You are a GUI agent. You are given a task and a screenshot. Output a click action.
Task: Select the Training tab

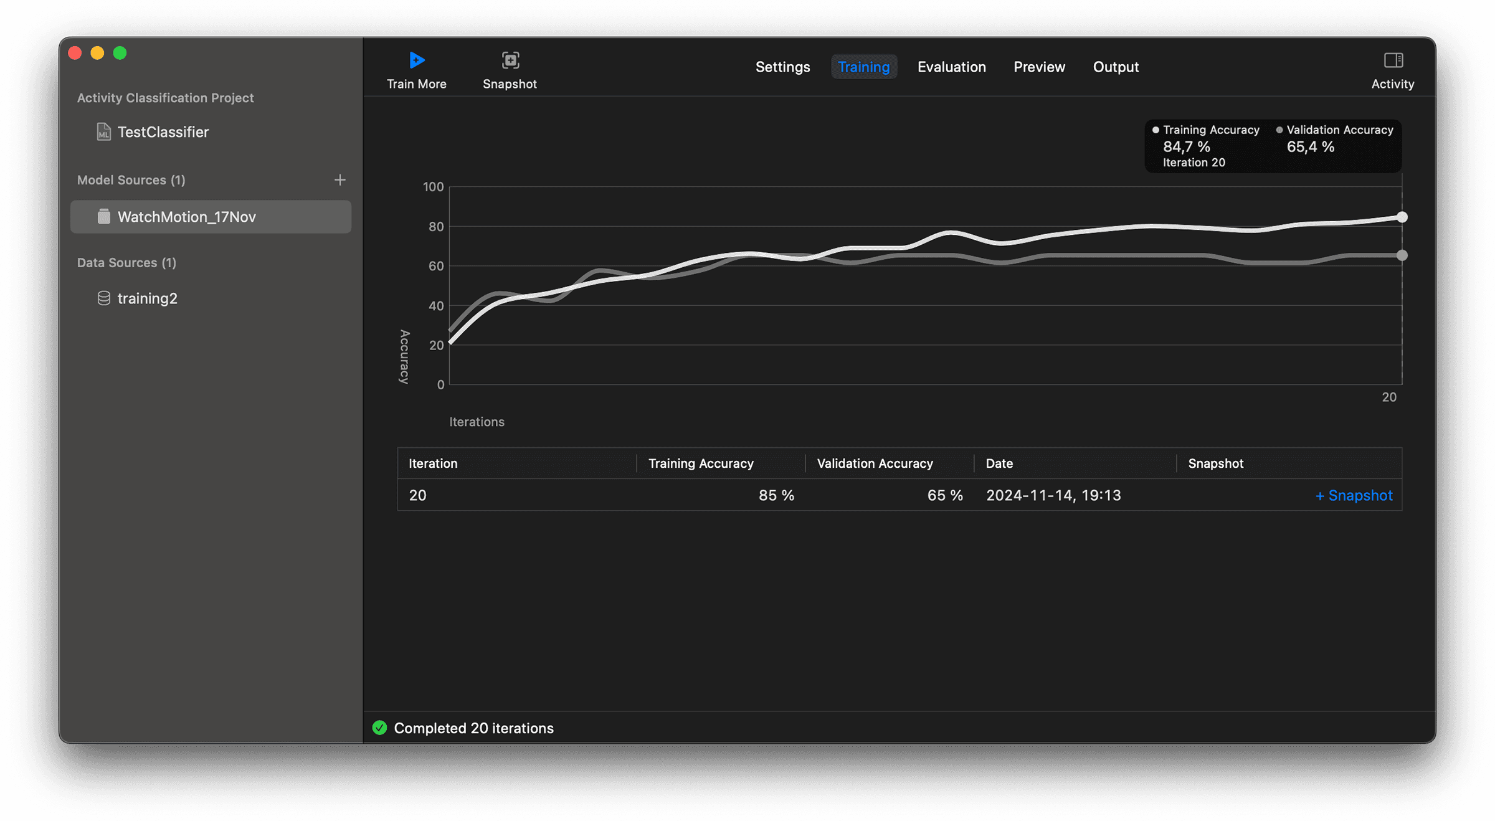[863, 67]
